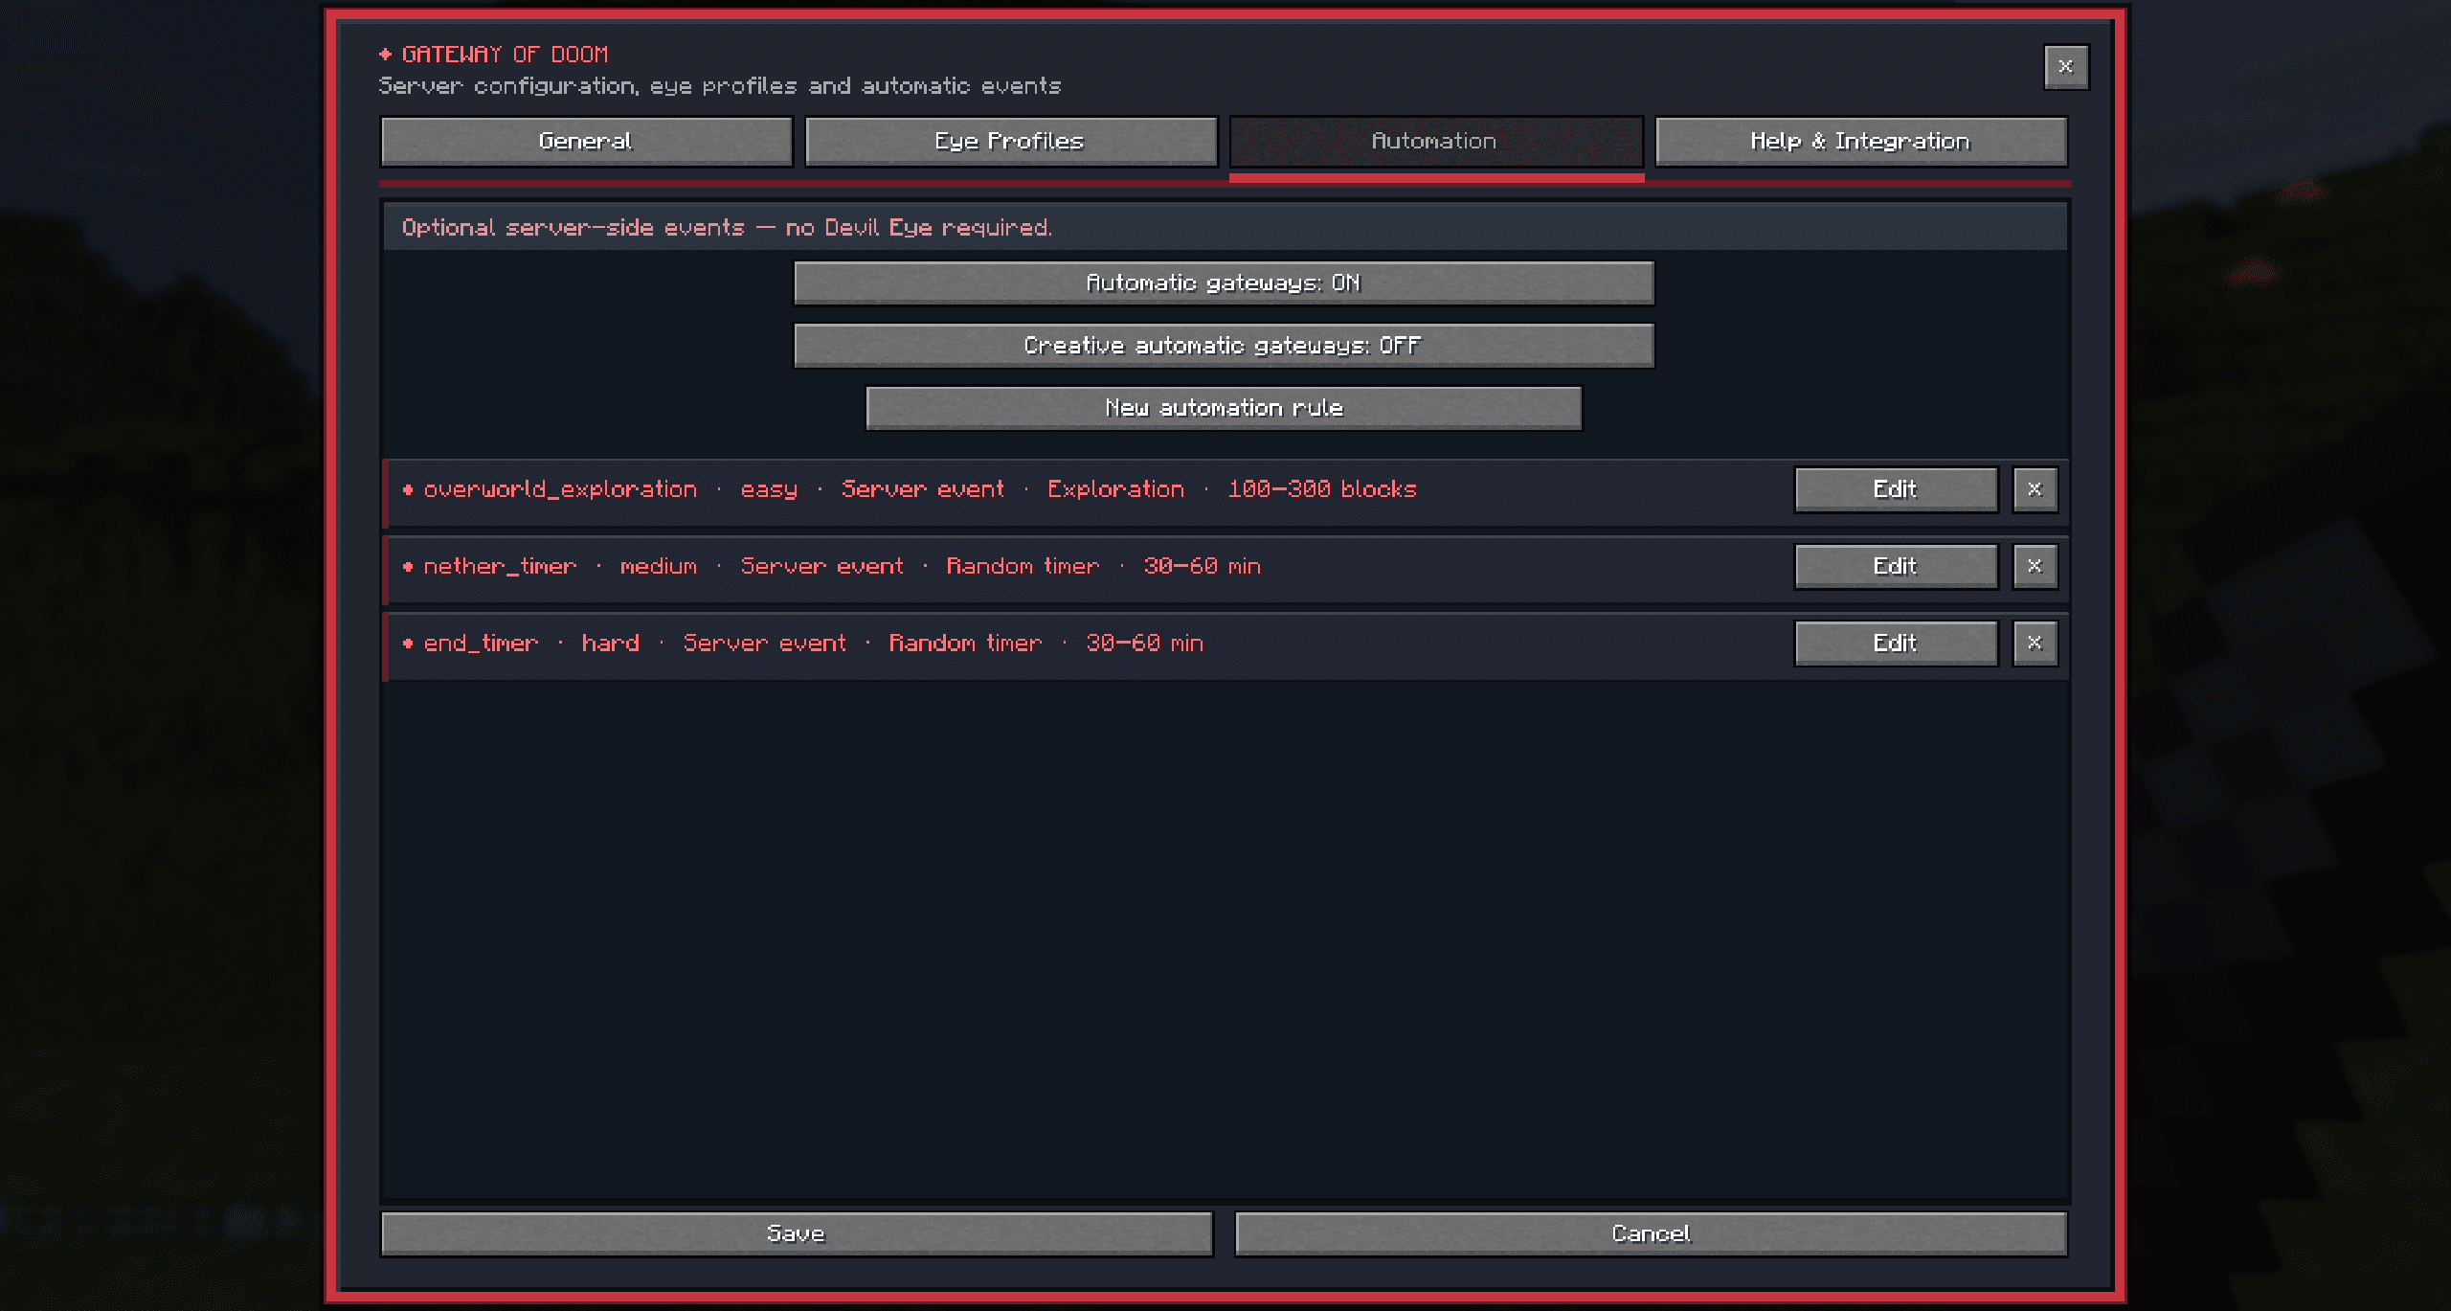The height and width of the screenshot is (1311, 2451).
Task: Click 'Server event' in the overworld_exploration row
Action: pyautogui.click(x=923, y=489)
